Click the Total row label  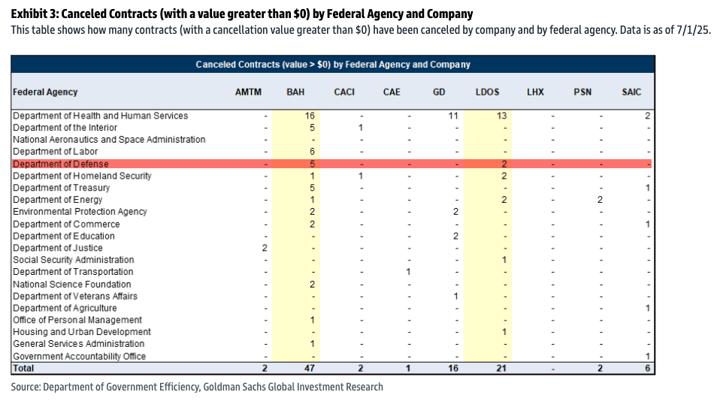pos(23,368)
